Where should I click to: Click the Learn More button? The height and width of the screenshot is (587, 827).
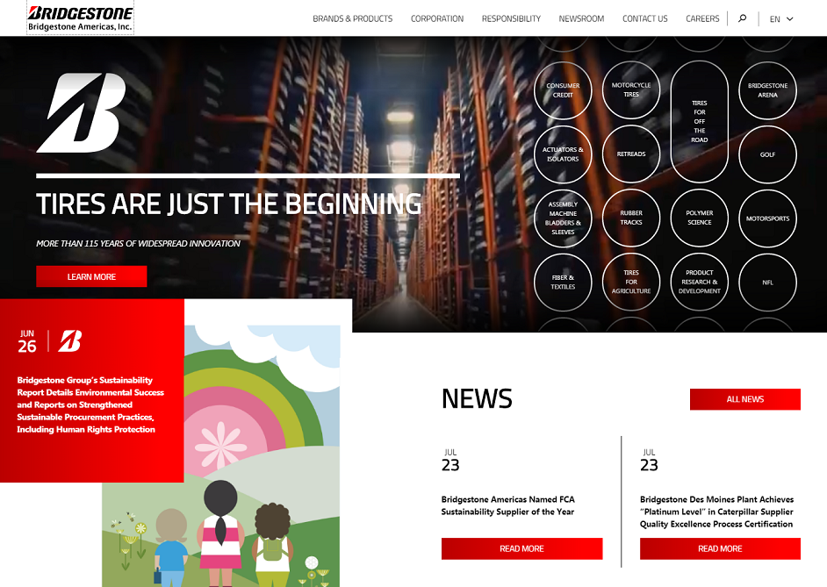coord(91,276)
